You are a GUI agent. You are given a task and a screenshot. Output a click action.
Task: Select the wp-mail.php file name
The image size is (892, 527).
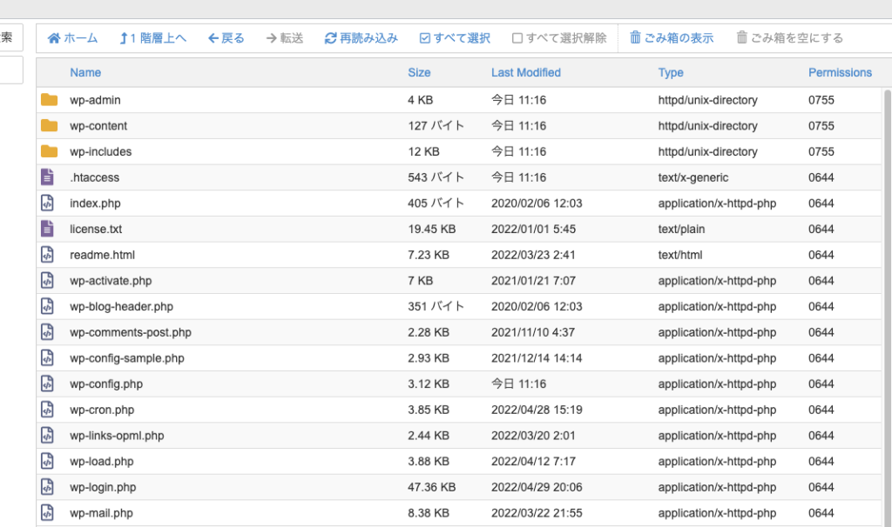click(x=101, y=513)
